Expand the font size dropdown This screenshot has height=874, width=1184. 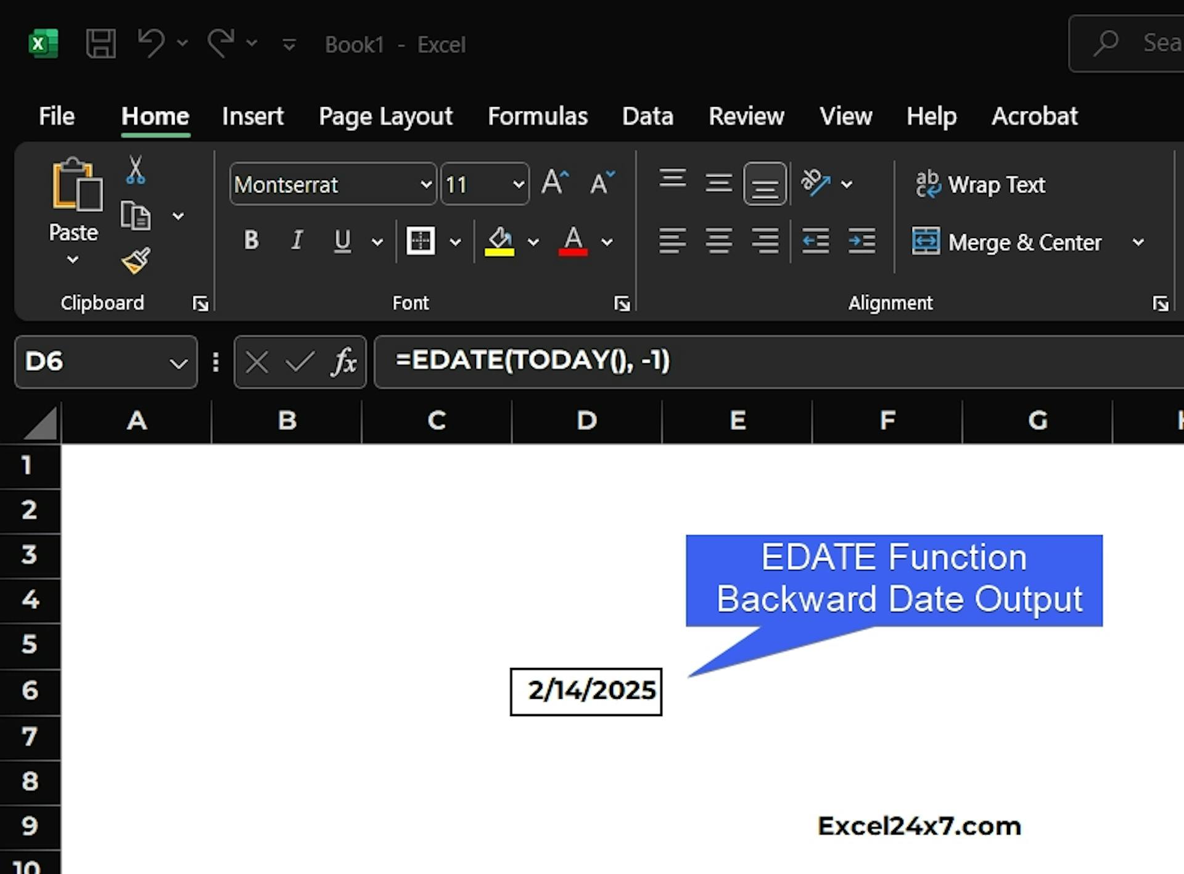click(518, 184)
